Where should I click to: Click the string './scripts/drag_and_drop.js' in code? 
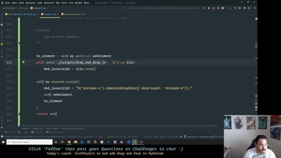coord(82,62)
